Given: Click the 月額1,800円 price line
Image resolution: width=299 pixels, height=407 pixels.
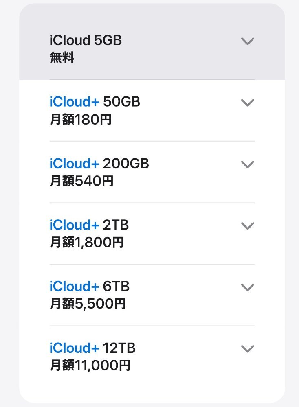Looking at the screenshot, I should tap(86, 243).
